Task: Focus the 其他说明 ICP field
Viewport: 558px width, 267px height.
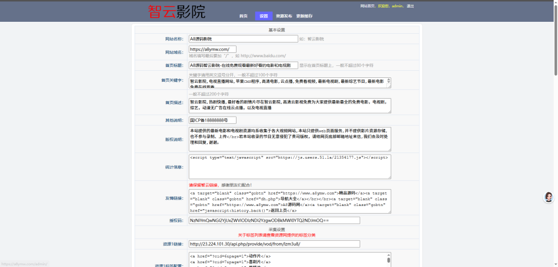Action: [213, 120]
